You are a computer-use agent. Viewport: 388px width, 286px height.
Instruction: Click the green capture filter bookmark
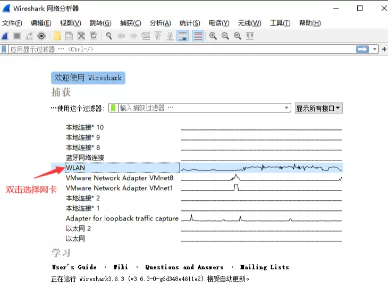(x=113, y=108)
